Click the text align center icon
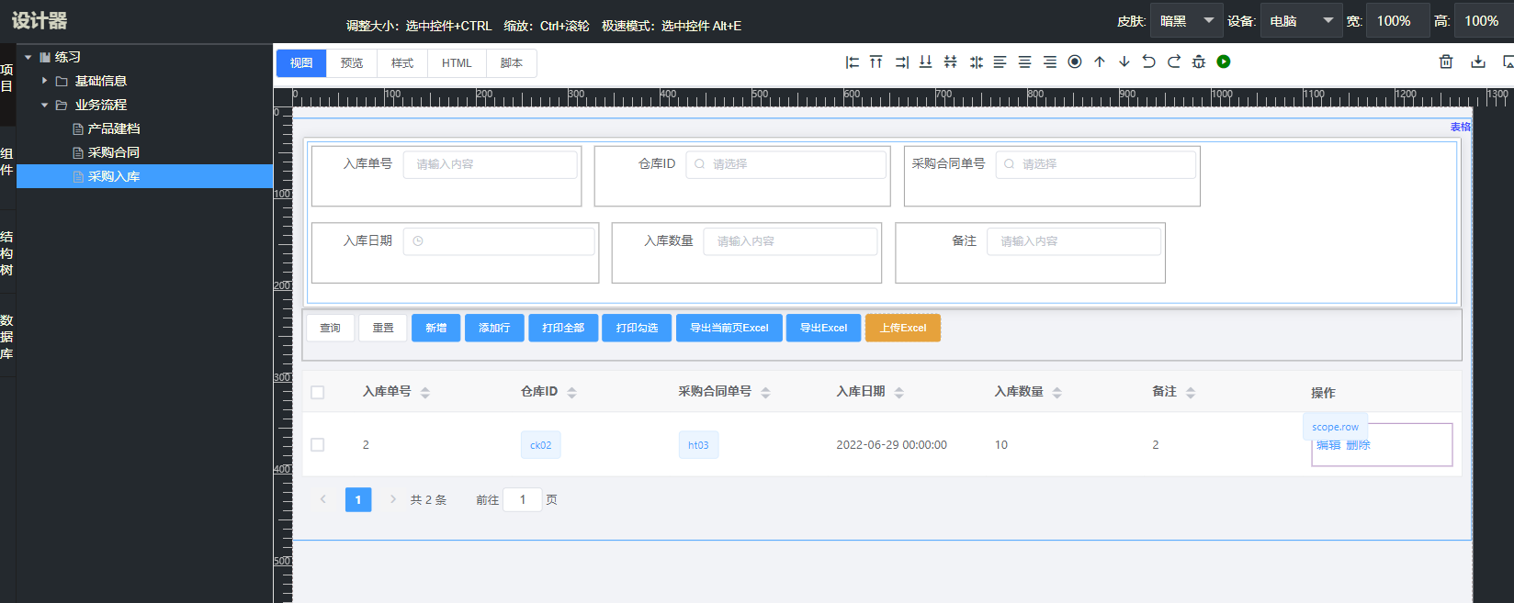Screen dimensions: 1514x603 tap(1025, 61)
